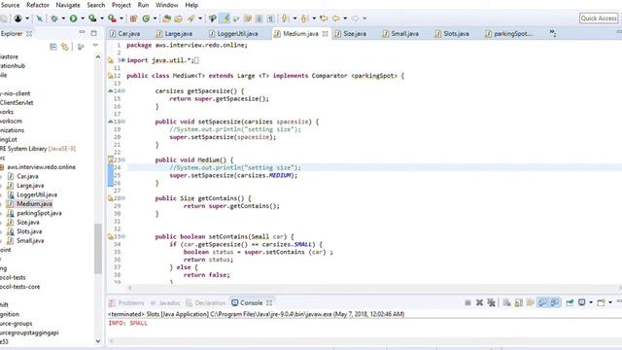622x350 pixels.
Task: Open the Problems view tab
Action: [x=126, y=302]
